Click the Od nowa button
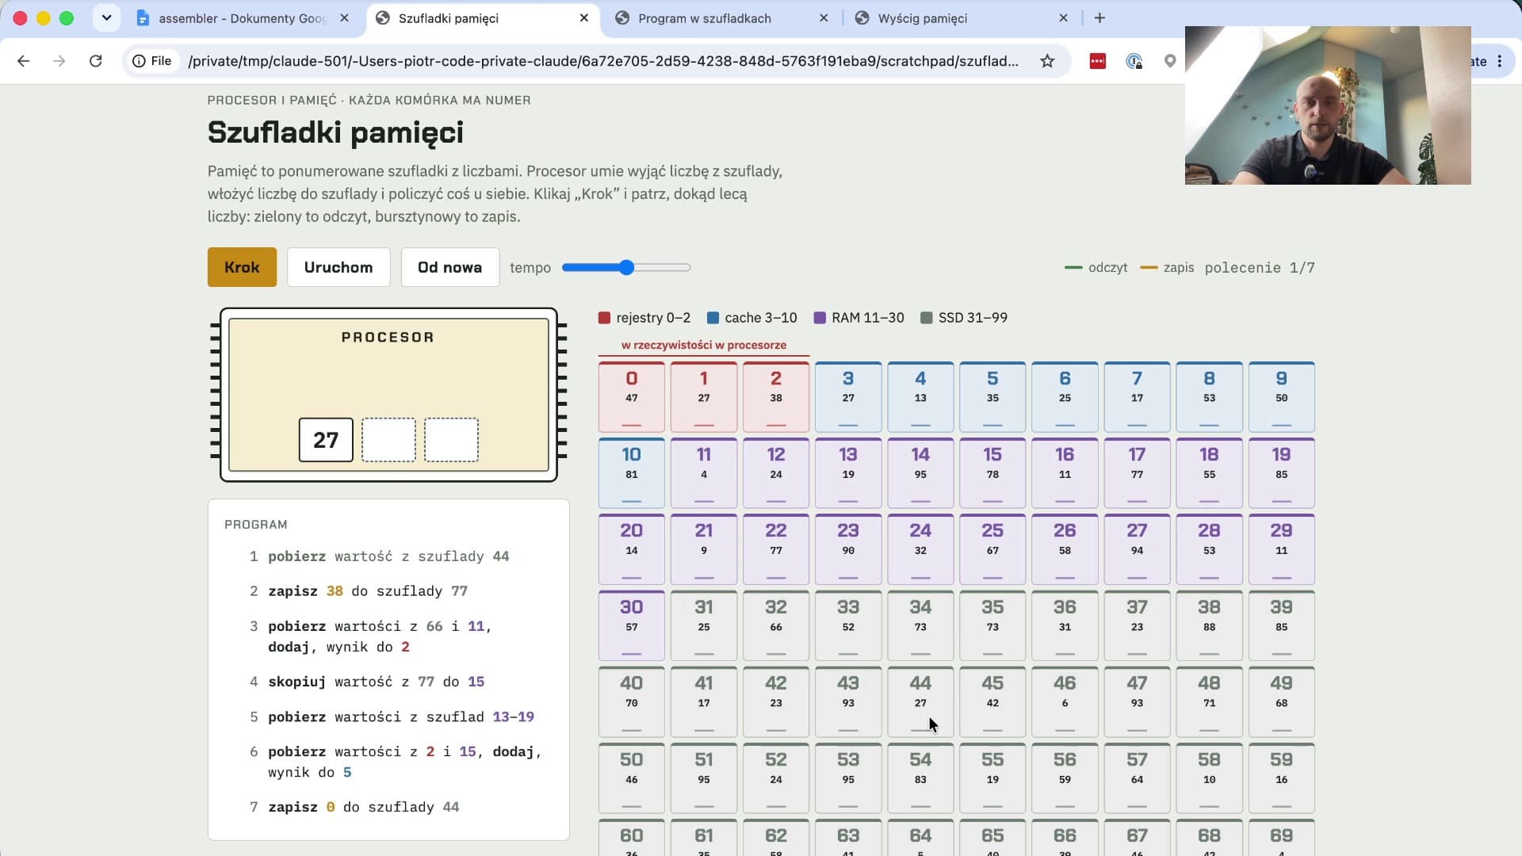Viewport: 1522px width, 856px height. coord(449,267)
